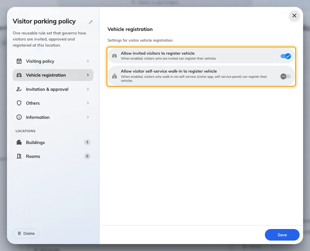
Task: Click the Rooms count badge showing 0
Action: 87,156
